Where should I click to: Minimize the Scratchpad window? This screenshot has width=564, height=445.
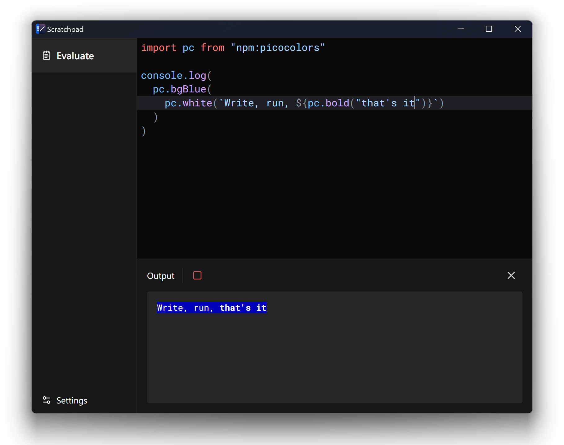[460, 29]
